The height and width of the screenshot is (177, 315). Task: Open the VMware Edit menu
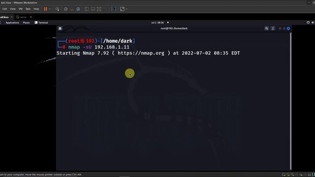coord(4,9)
